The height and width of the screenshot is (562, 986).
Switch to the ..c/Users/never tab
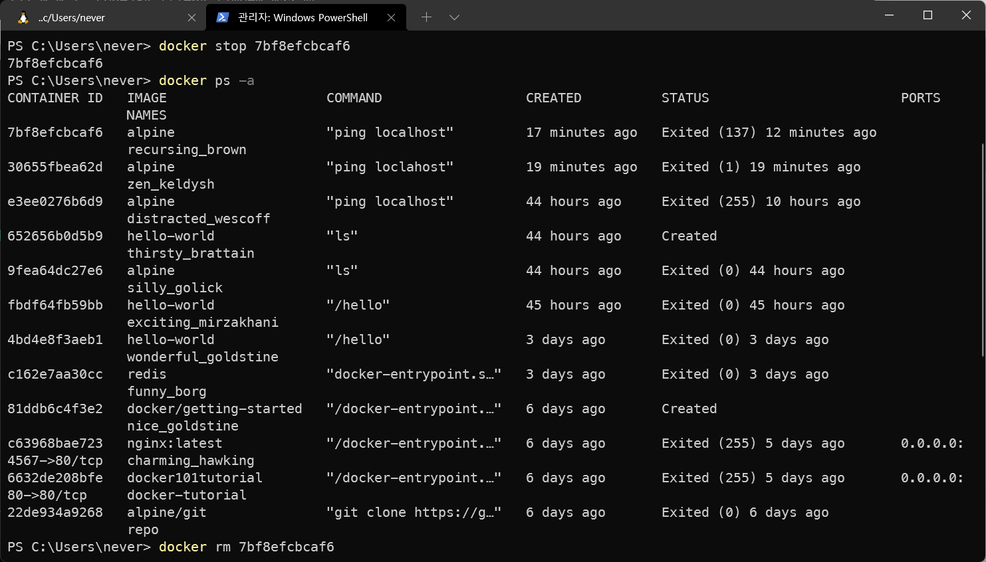(x=106, y=18)
